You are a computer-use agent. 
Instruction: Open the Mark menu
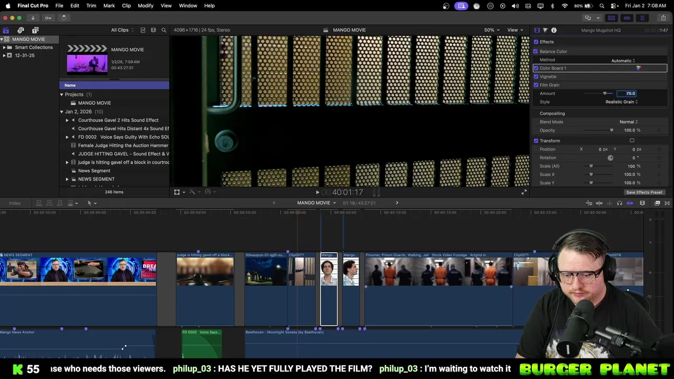coord(109,5)
